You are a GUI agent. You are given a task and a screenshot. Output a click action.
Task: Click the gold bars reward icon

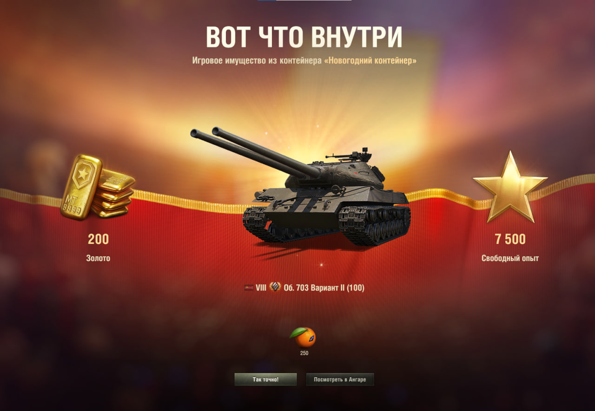point(98,187)
